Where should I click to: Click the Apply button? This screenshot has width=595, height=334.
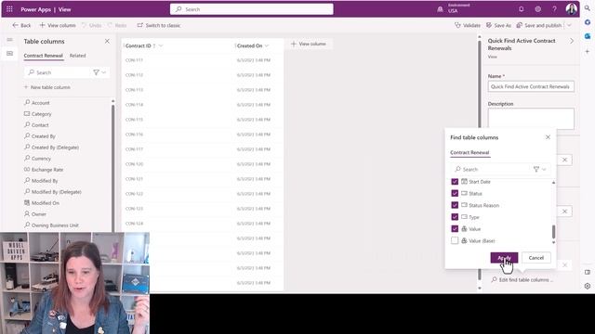(504, 258)
